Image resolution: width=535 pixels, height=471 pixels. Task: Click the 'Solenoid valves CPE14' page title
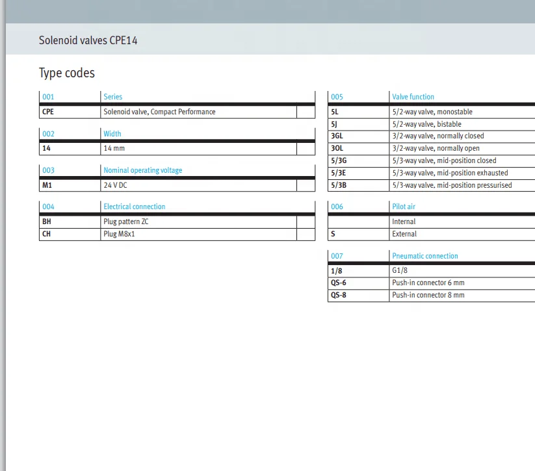[x=88, y=40]
